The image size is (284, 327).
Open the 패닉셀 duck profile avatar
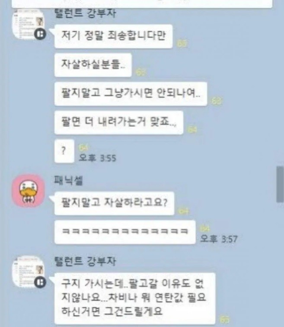[28, 191]
